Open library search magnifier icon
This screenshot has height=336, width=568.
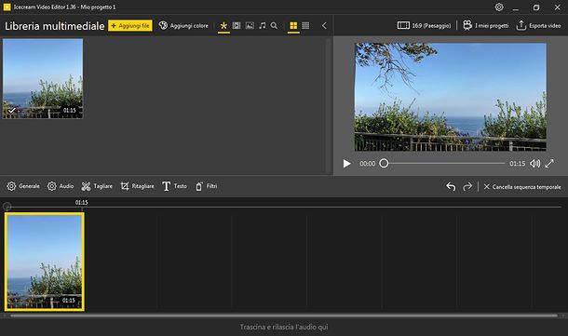274,26
